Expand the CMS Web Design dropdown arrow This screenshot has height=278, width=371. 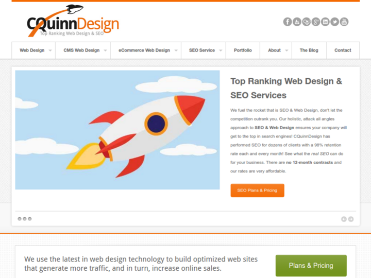point(105,50)
